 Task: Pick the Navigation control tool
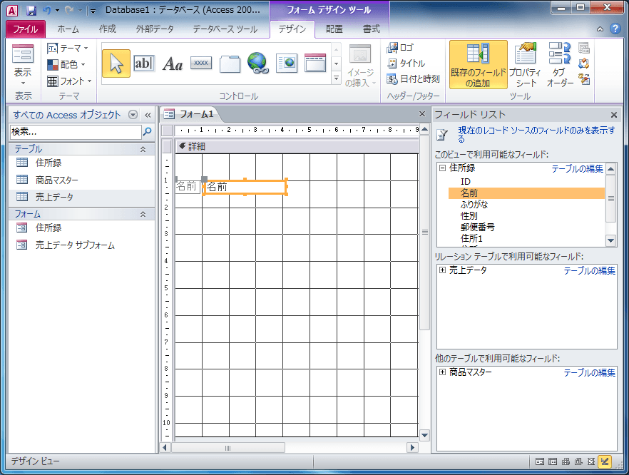pos(315,63)
